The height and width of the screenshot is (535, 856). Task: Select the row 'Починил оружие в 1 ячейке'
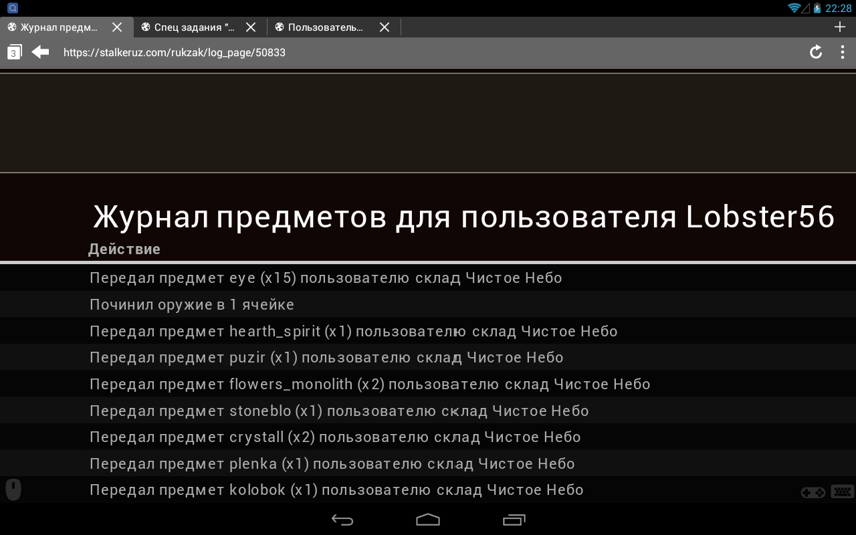pos(193,304)
